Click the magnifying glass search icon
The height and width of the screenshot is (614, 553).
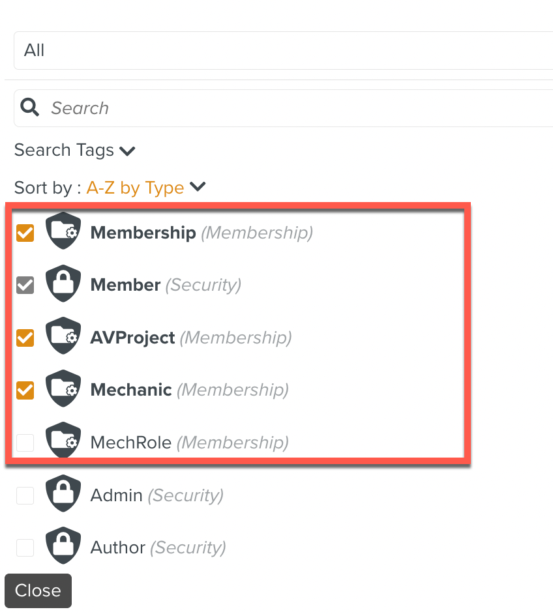point(30,108)
